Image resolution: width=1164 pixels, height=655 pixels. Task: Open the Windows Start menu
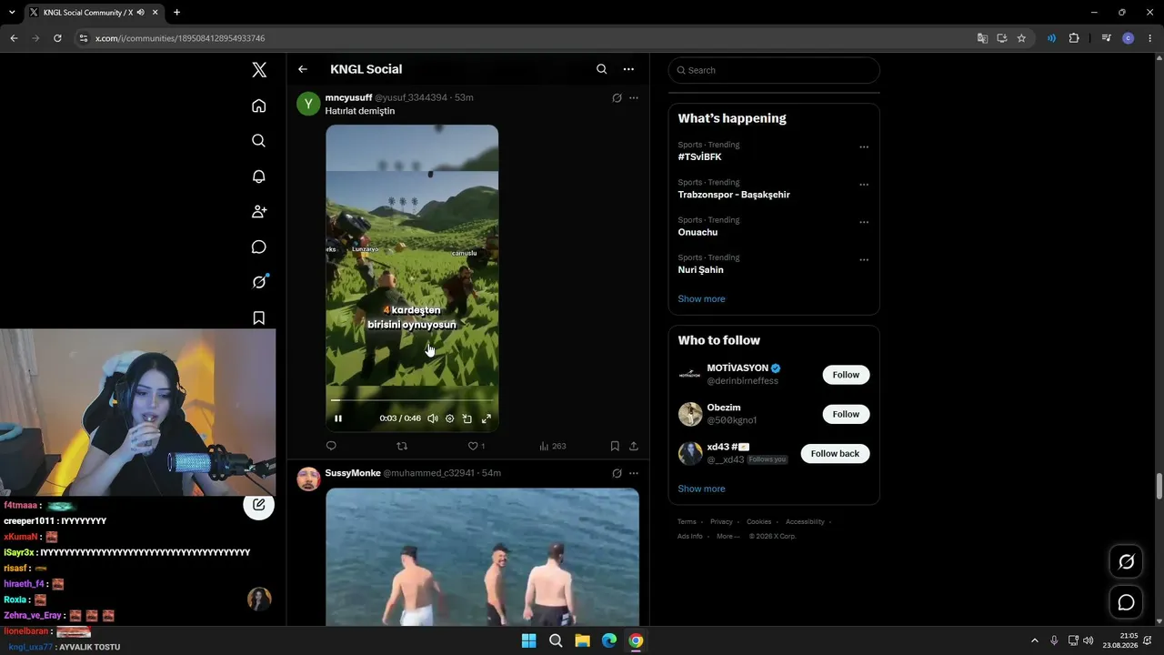click(x=528, y=640)
